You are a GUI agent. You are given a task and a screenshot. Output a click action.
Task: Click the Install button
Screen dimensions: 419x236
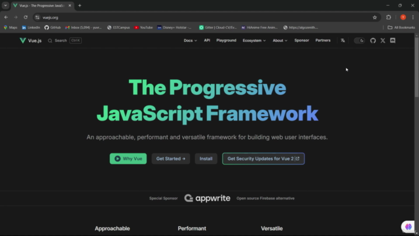point(206,159)
